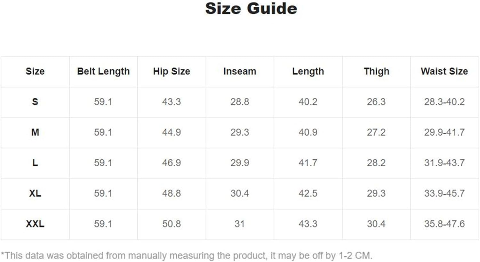Viewport: 480px width, 262px height.
Task: Select the XL size row label
Action: 35,193
